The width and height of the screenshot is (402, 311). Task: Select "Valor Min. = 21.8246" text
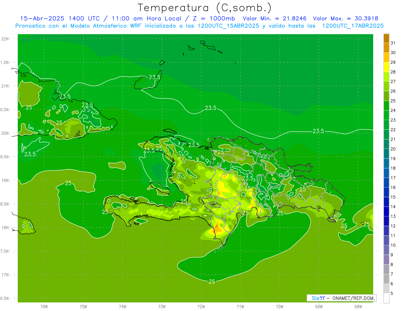pyautogui.click(x=275, y=18)
